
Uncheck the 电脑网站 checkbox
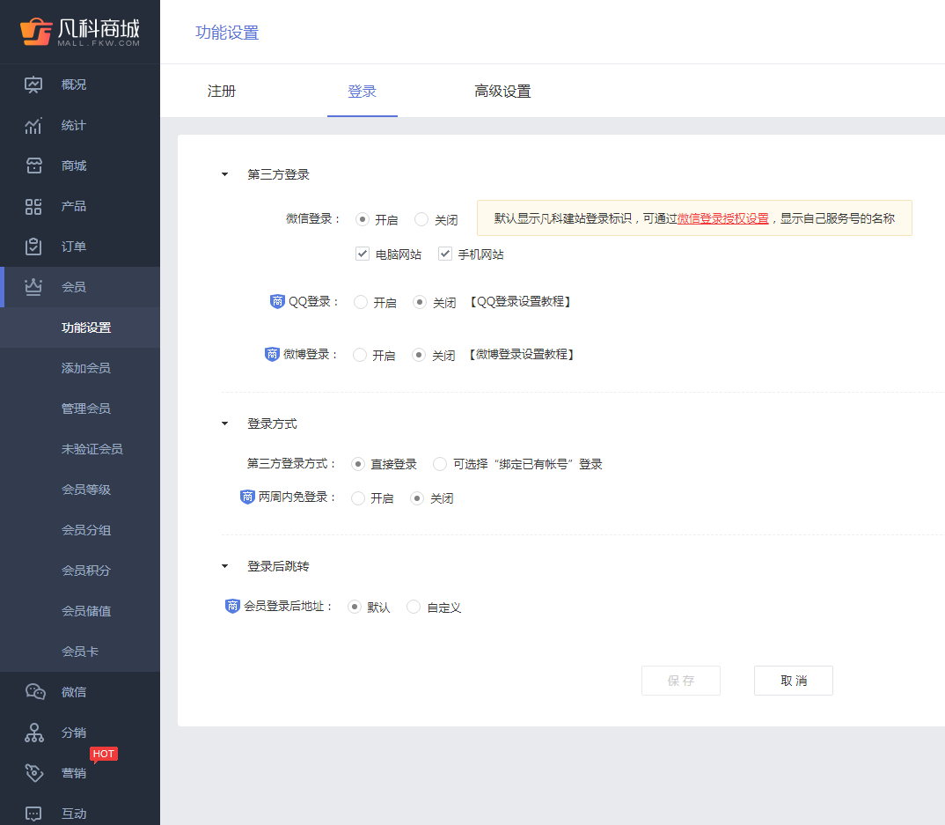[x=362, y=254]
